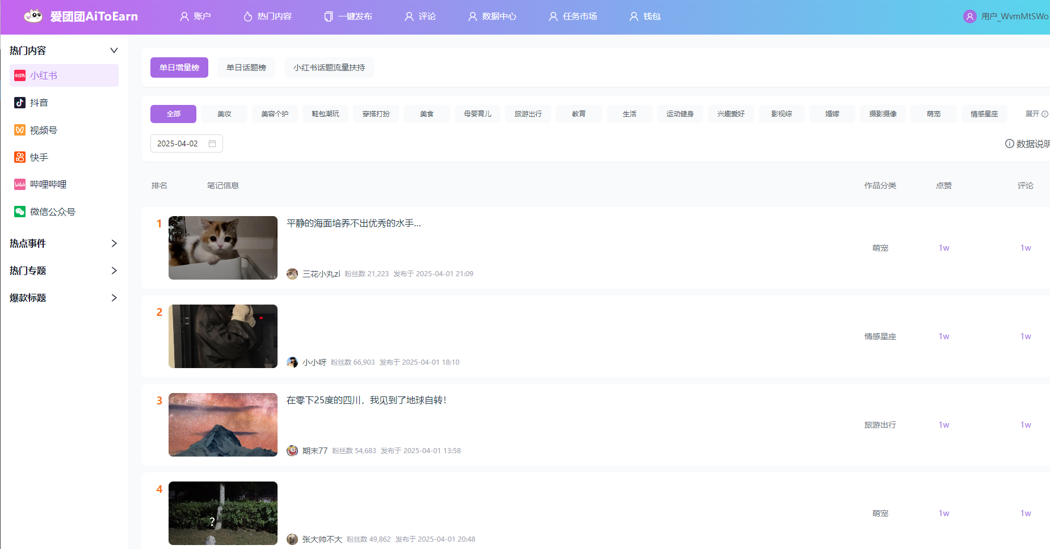The width and height of the screenshot is (1050, 549).
Task: Switch to the 单日话题榜 tab
Action: [x=246, y=67]
